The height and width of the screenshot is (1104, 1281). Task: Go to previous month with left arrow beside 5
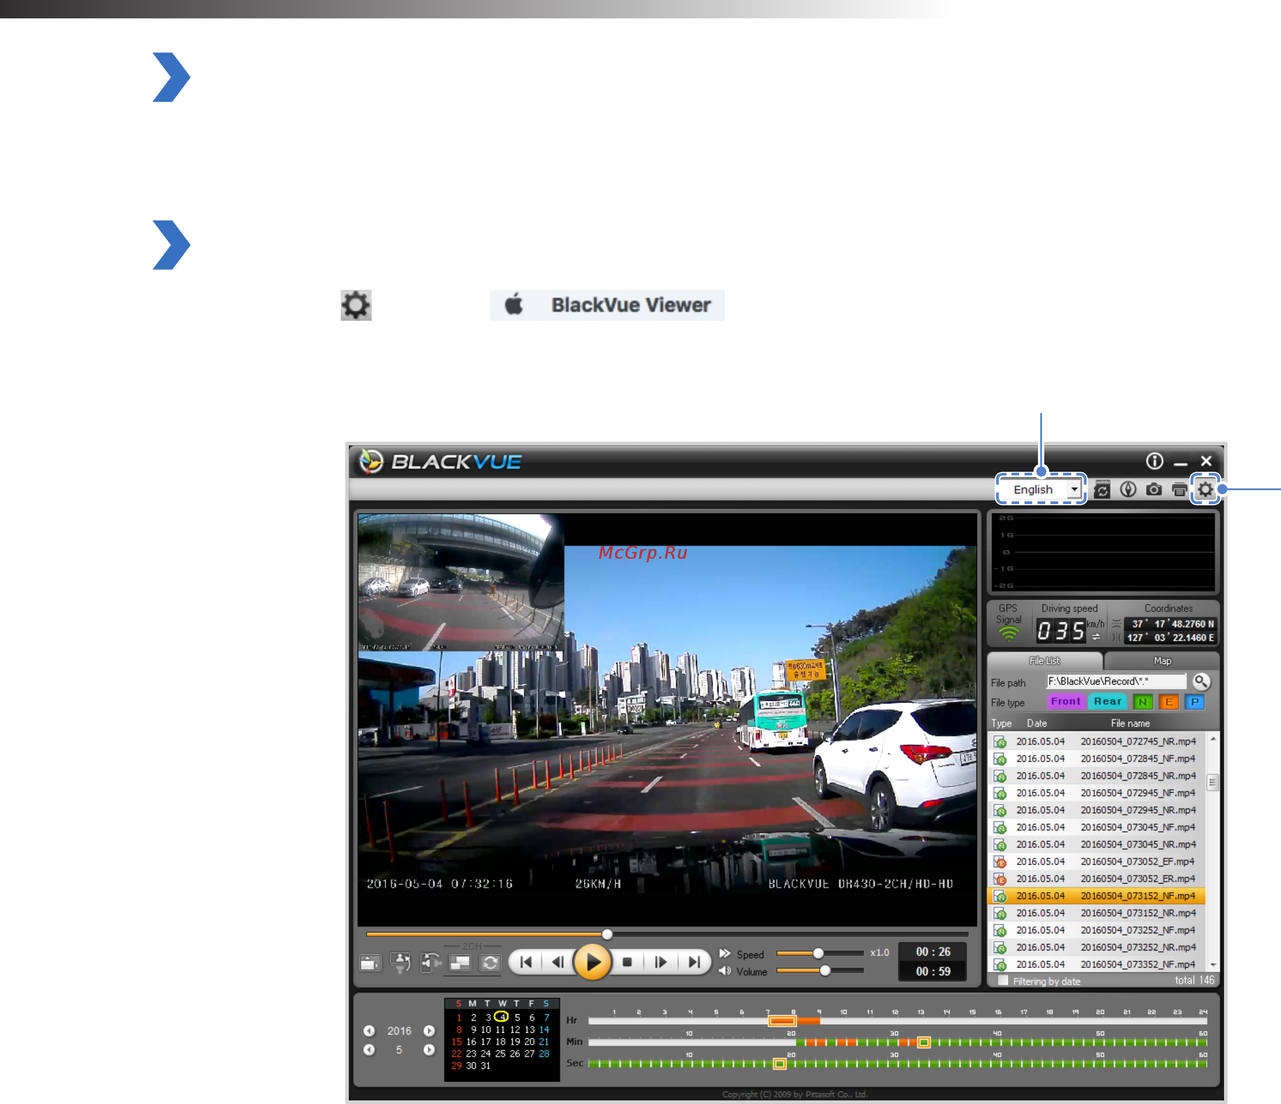[x=369, y=1050]
